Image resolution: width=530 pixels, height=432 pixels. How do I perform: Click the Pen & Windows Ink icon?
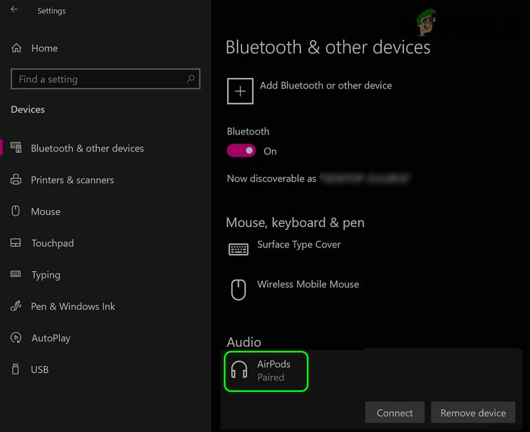pos(16,306)
